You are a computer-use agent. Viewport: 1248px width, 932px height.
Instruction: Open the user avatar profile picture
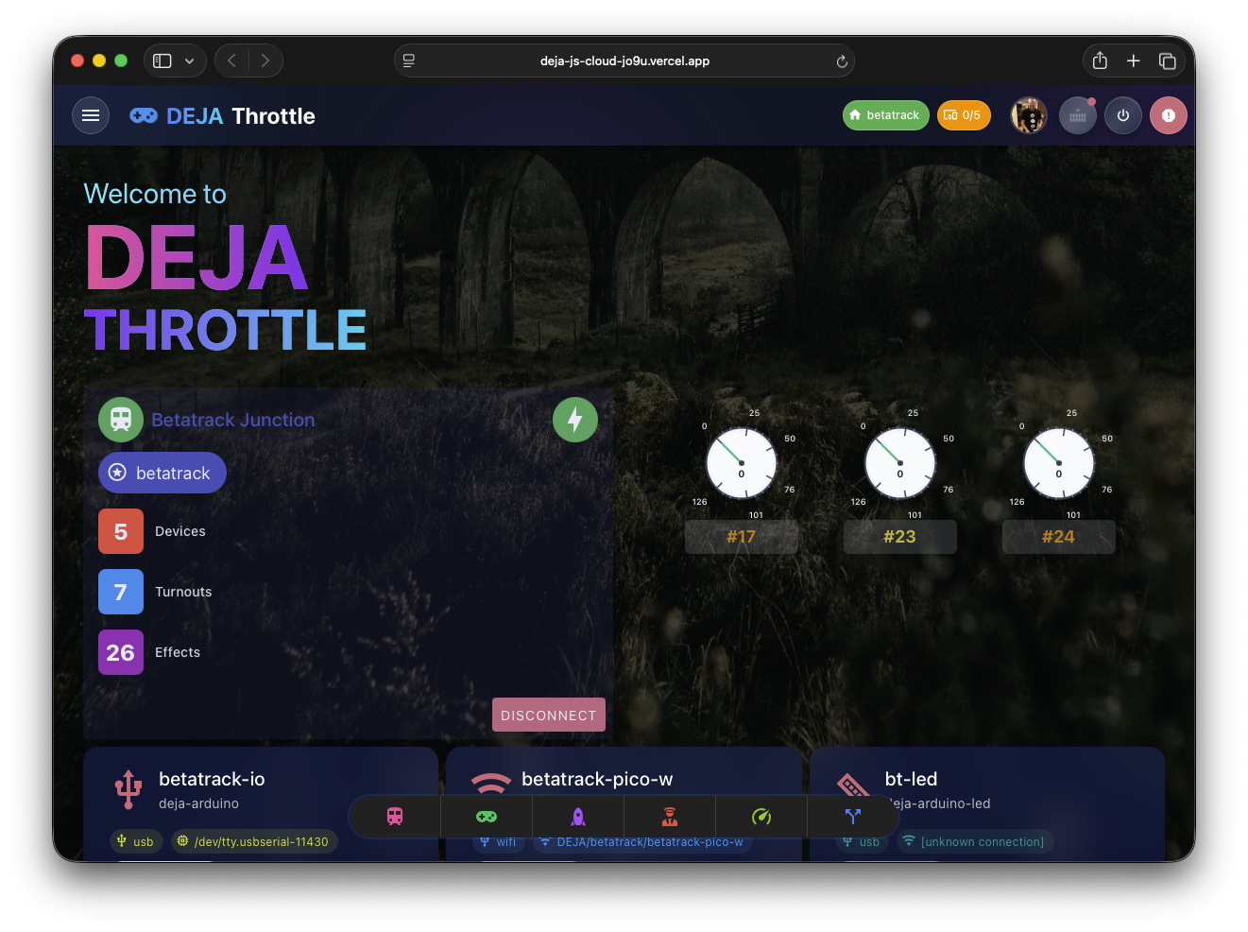click(x=1029, y=114)
